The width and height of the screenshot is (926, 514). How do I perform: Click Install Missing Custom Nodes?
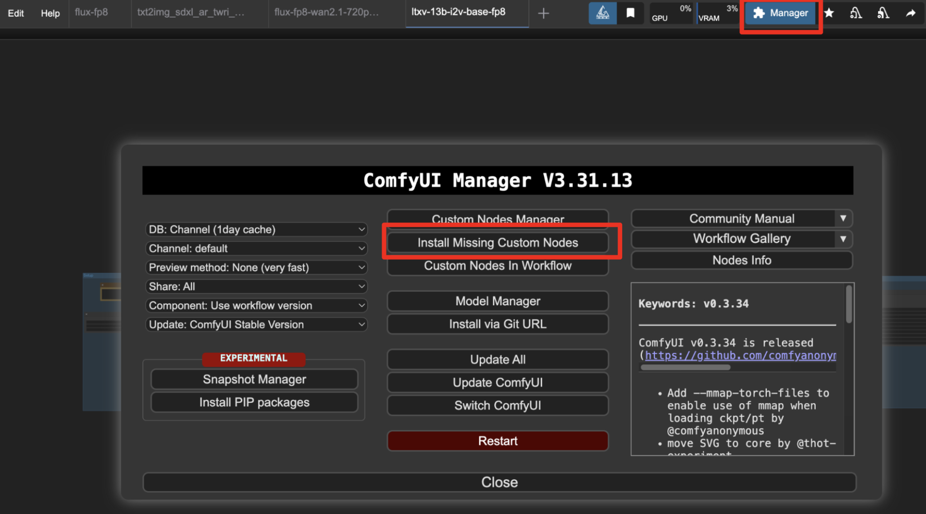[x=497, y=243]
